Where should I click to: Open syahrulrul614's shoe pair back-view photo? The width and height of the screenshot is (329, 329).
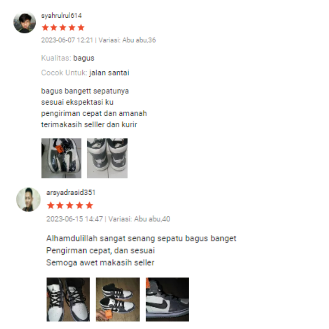pyautogui.click(x=107, y=158)
